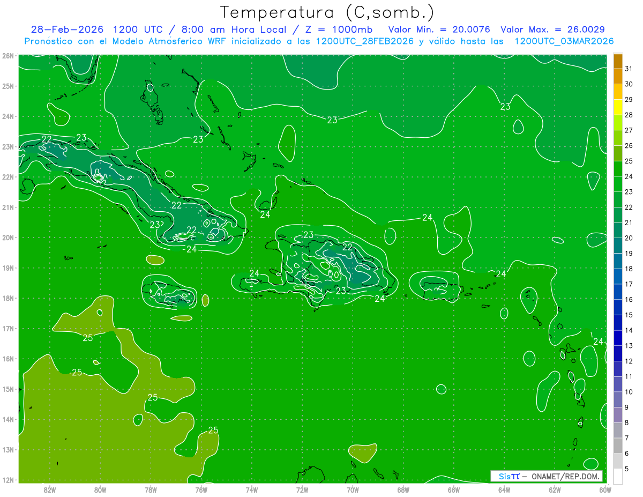Click the 21N latitude label
Screen dimensions: 643x497
coord(8,207)
